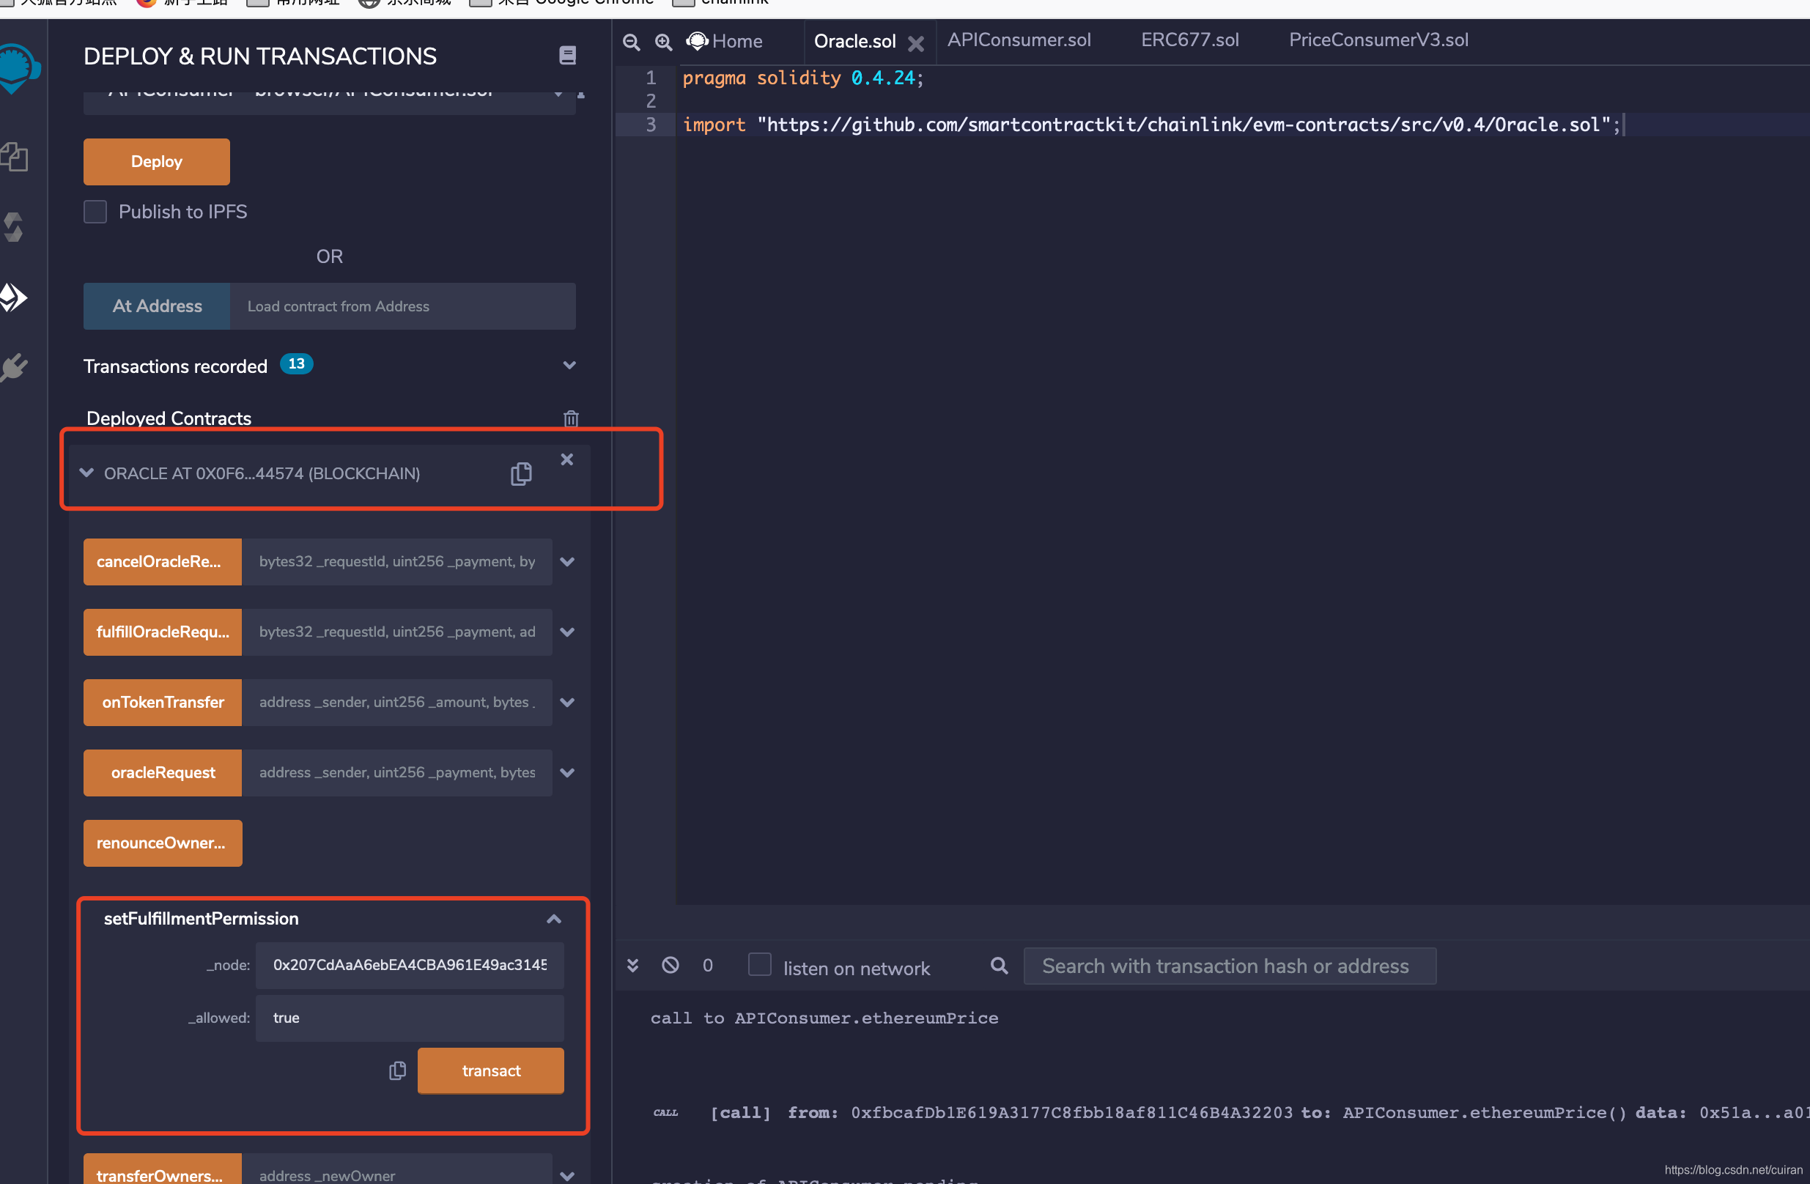Expand the Transactions recorded section

pyautogui.click(x=569, y=366)
